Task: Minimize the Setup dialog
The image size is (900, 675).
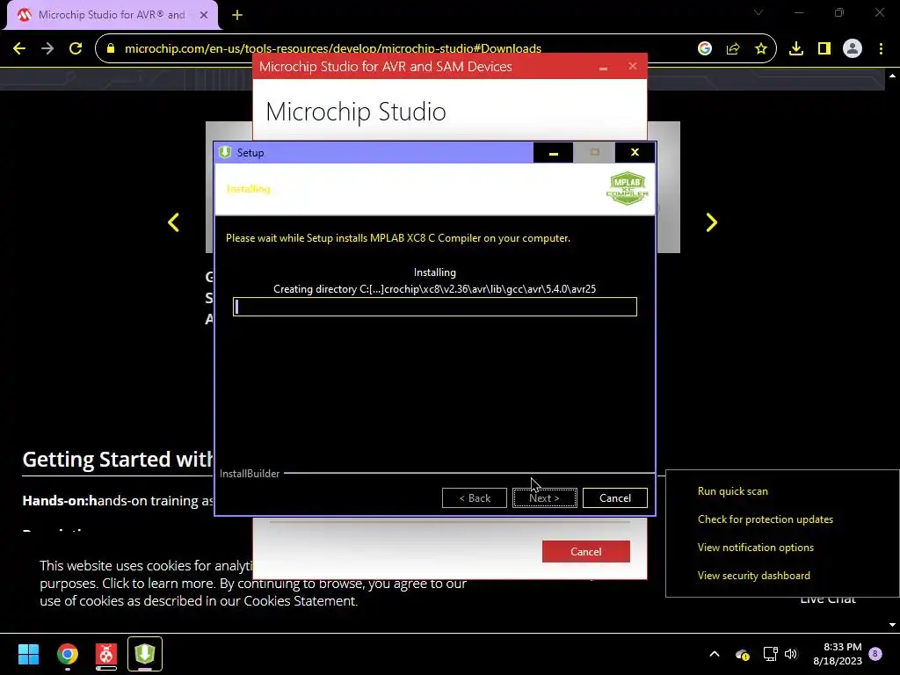Action: pyautogui.click(x=554, y=153)
